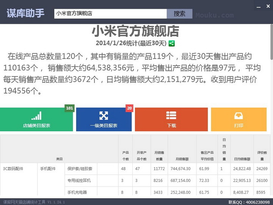Click the inbox tray icon on 打印 tile
The height and width of the screenshot is (205, 273).
click(x=238, y=115)
